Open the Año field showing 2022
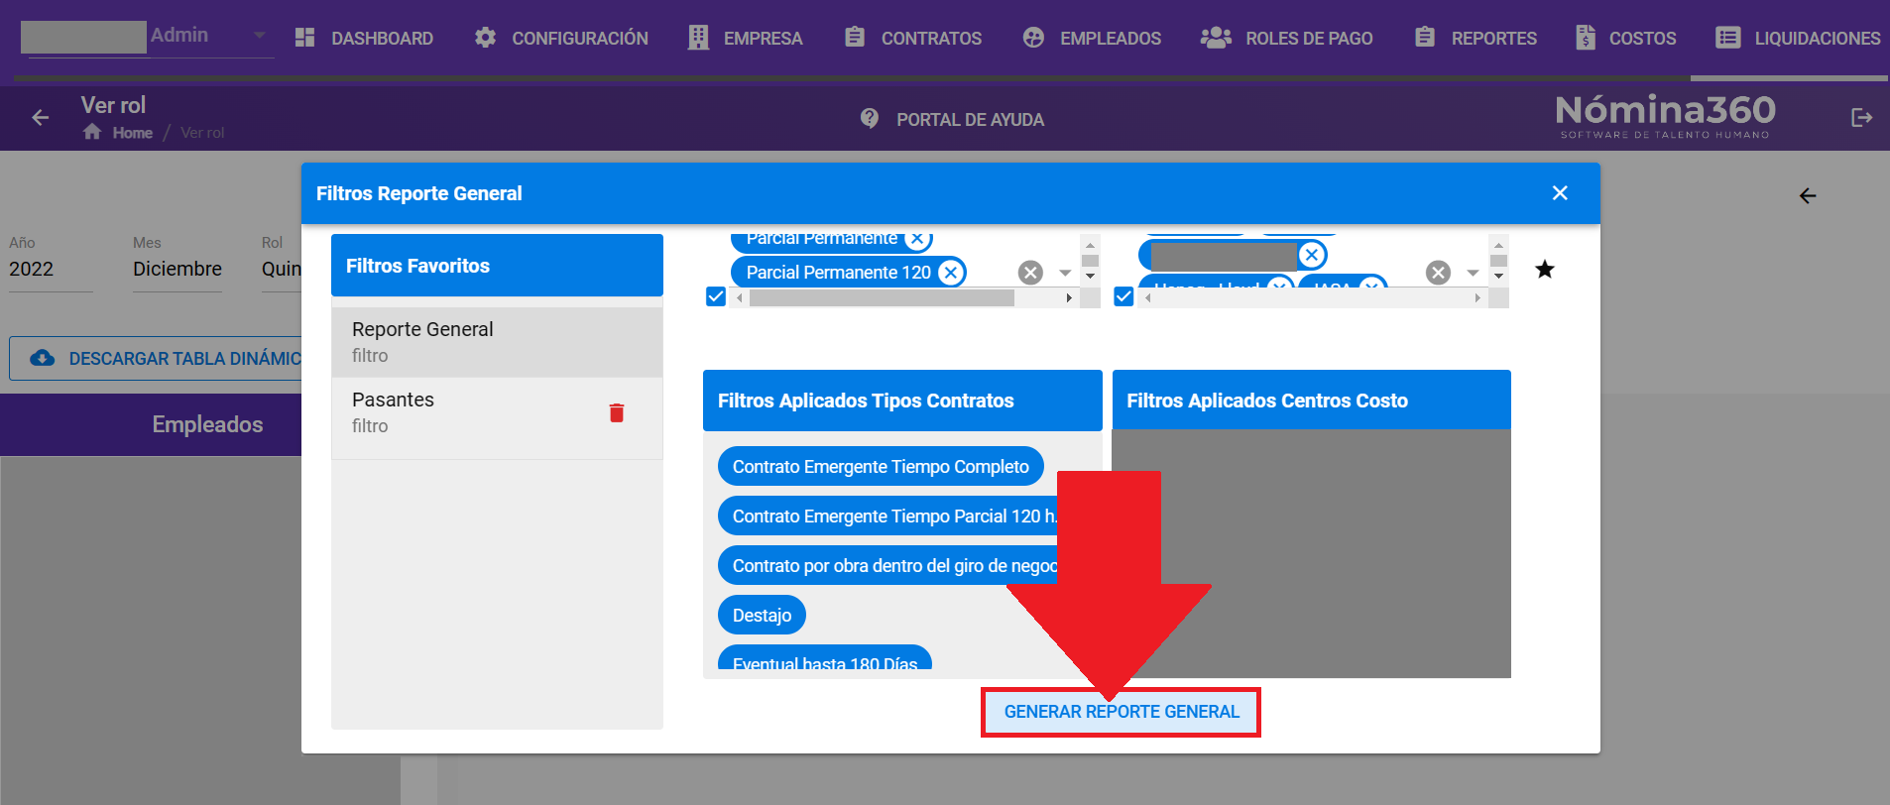 [x=51, y=269]
